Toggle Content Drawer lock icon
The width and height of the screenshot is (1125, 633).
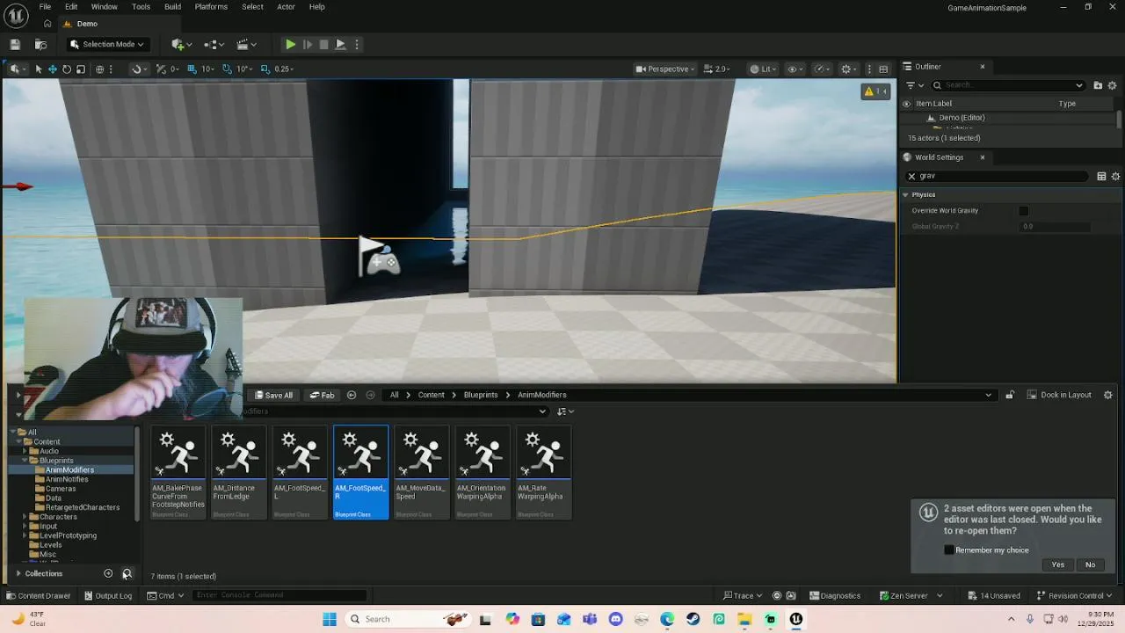pos(1010,395)
